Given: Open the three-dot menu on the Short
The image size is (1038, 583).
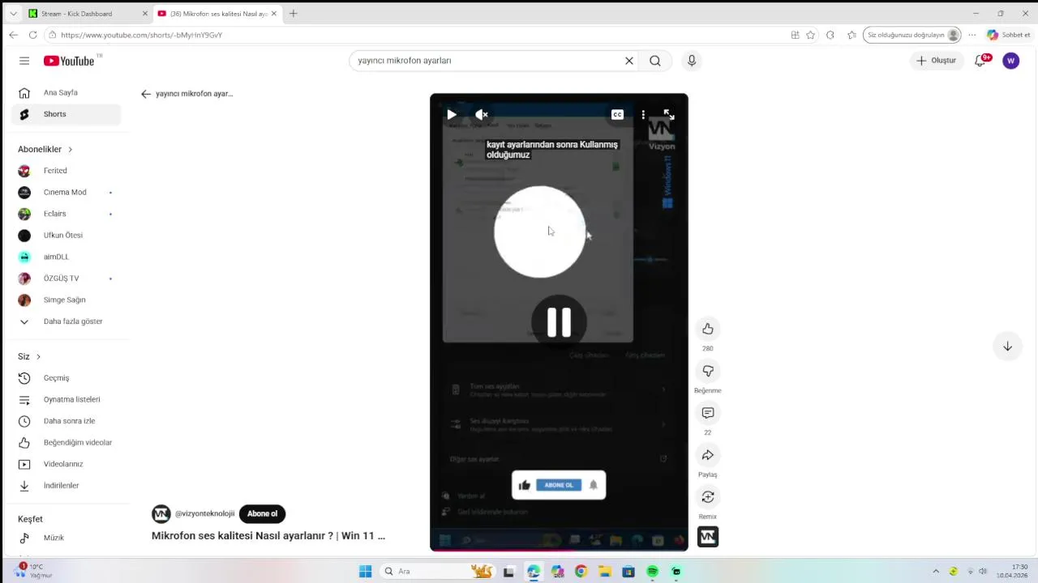Looking at the screenshot, I should pos(643,115).
